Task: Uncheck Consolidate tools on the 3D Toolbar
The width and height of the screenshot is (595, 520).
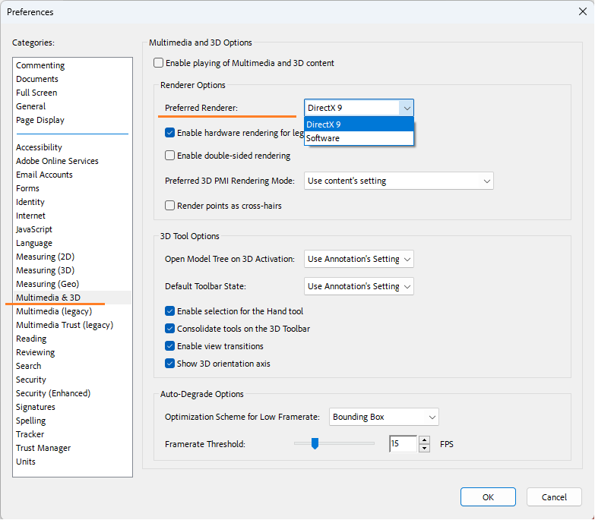Action: pos(170,329)
